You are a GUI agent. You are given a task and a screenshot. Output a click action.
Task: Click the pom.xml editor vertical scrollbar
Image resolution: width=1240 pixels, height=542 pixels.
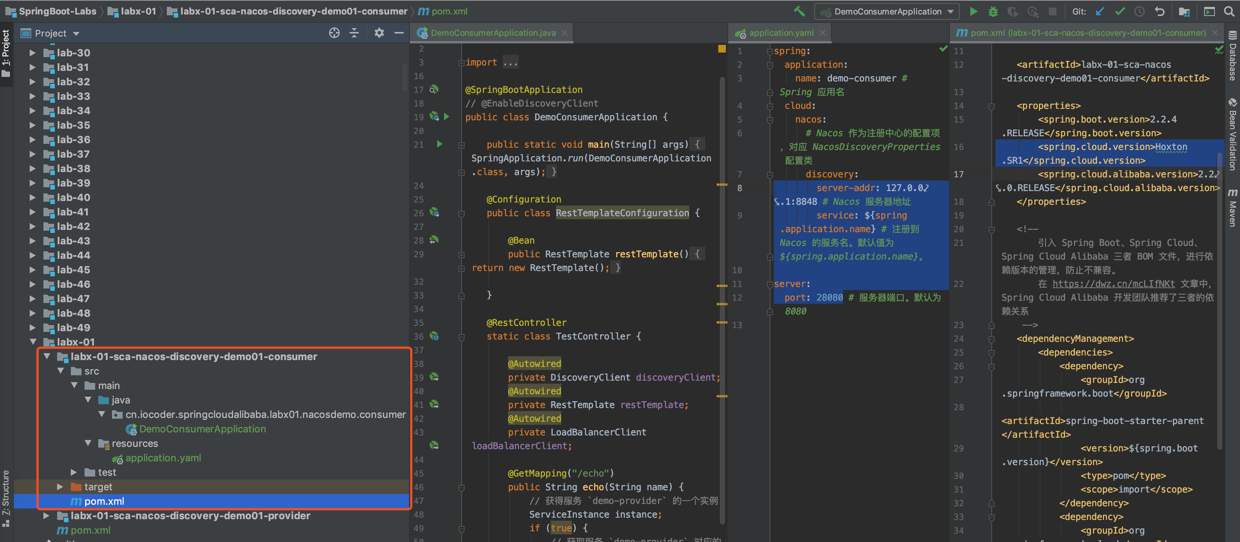tap(1220, 301)
